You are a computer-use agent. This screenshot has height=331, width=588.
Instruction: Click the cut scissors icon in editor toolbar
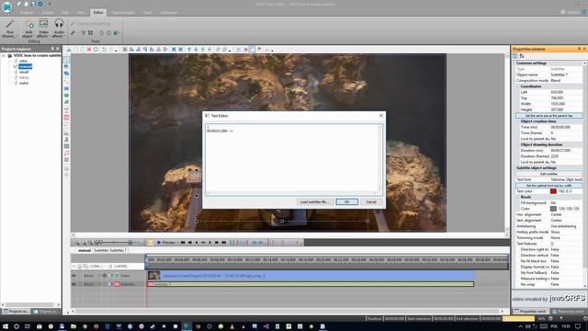(69, 50)
